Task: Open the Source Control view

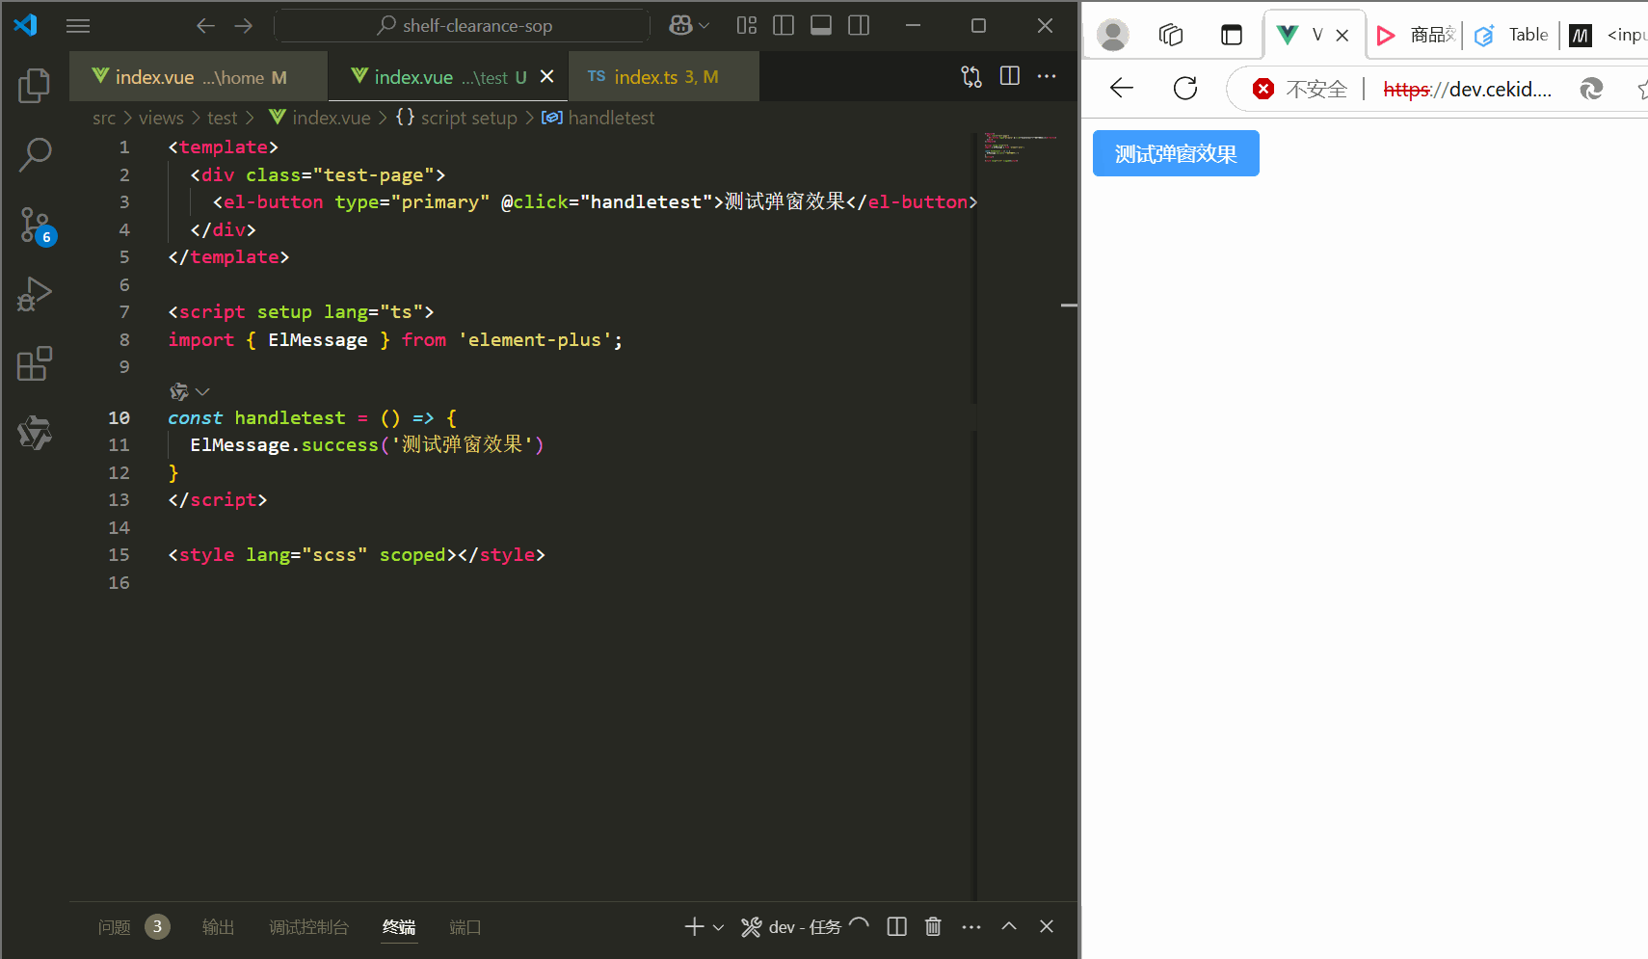Action: pyautogui.click(x=35, y=224)
